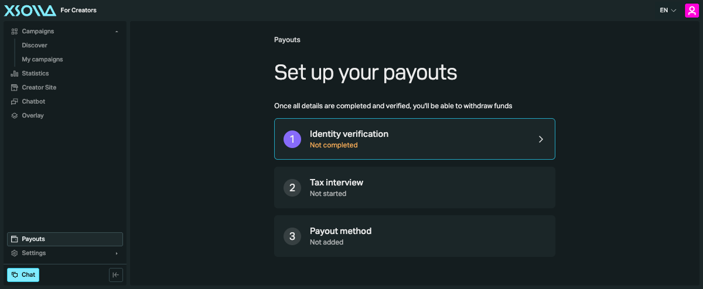This screenshot has width=703, height=289.
Task: Open Identity verification chevron arrow
Action: point(541,139)
